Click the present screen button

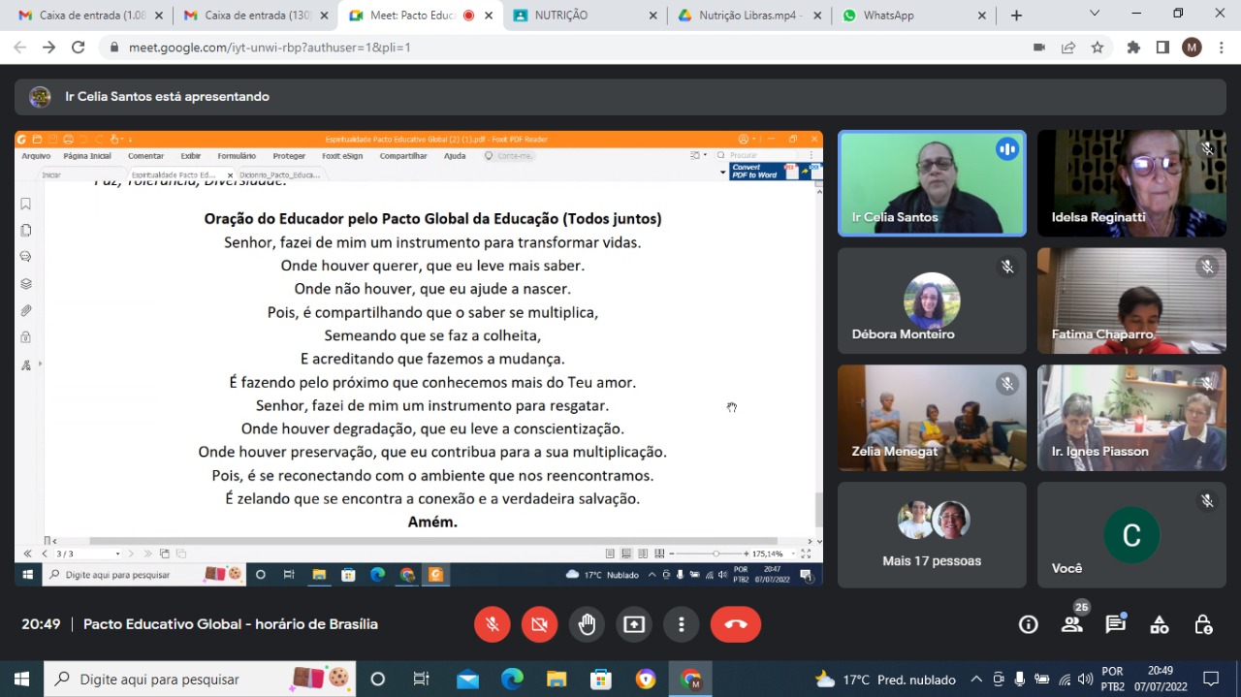634,624
